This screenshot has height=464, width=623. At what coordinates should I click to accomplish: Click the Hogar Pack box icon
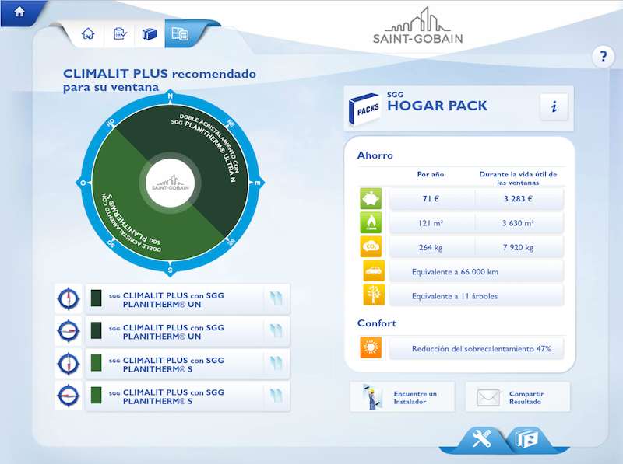[365, 107]
